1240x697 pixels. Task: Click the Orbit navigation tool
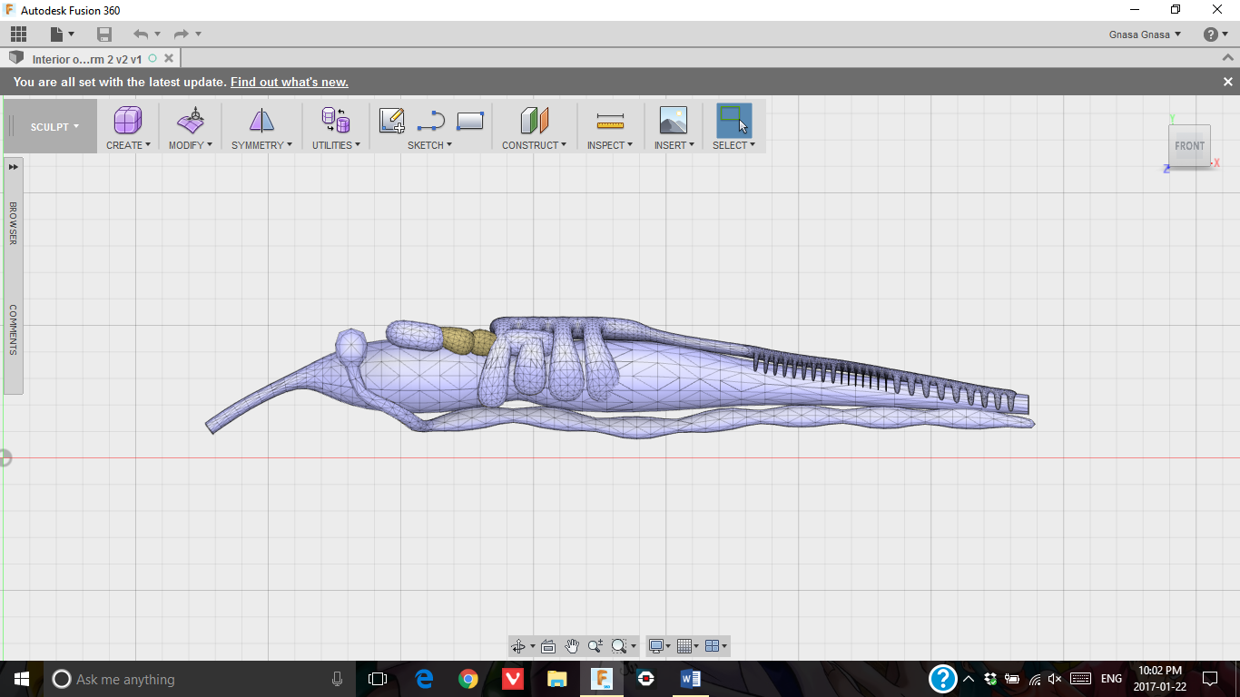click(x=518, y=646)
